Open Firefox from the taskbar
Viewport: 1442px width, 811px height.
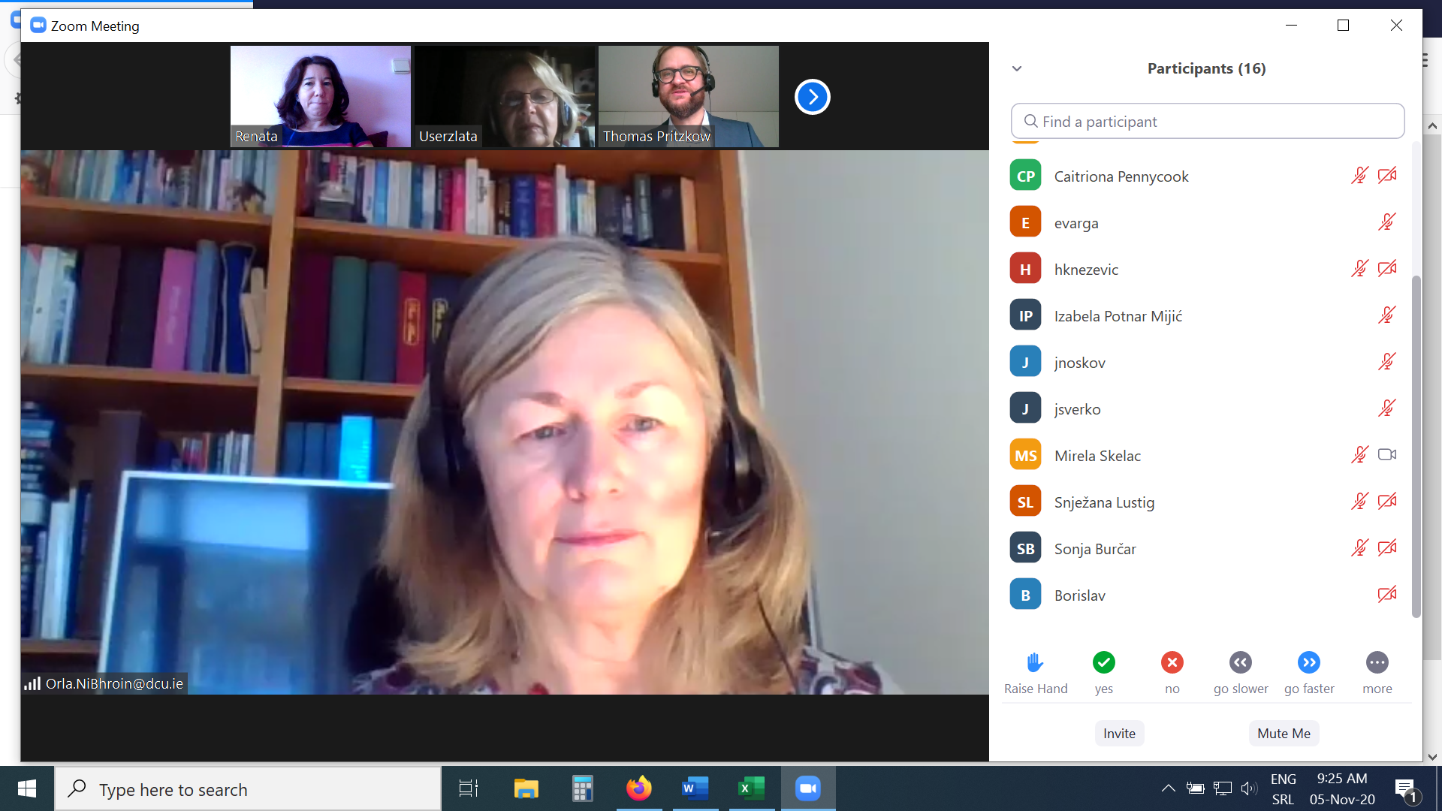tap(639, 788)
